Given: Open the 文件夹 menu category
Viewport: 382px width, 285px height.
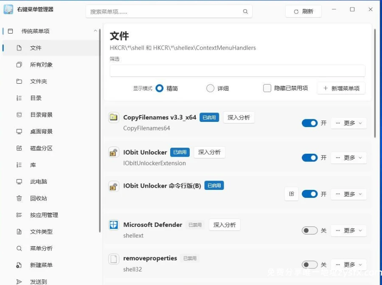Looking at the screenshot, I should click(x=51, y=81).
